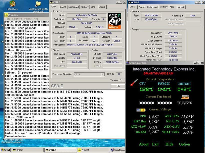Switch to second CPU-Z taskbar button
Viewport: 205px width, 153px height.
point(60,150)
